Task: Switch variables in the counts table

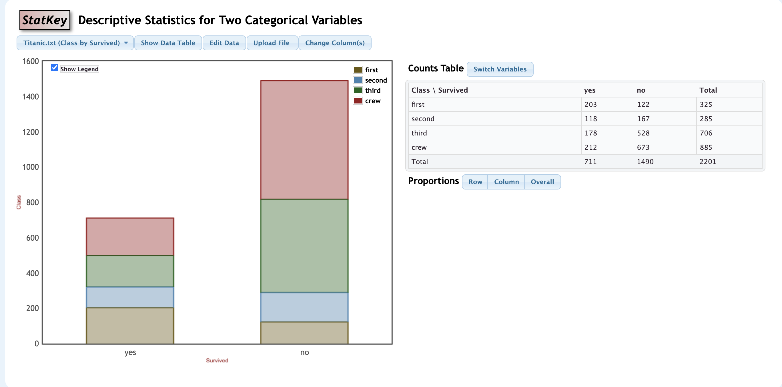Action: [500, 69]
